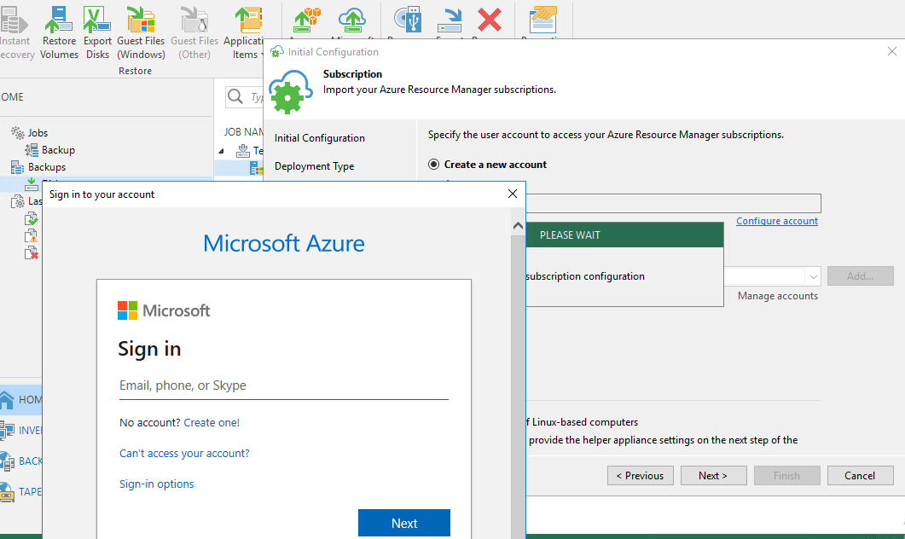
Task: Select Create a new account radio button
Action: click(434, 165)
